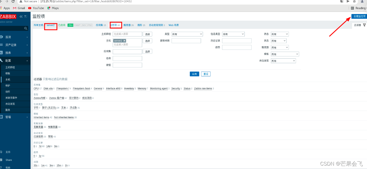The width and height of the screenshot is (367, 169).
Task: Open the 信息类型 dropdown
Action: (233, 34)
